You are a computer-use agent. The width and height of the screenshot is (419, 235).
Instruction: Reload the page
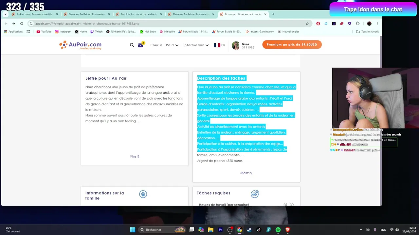point(22,23)
